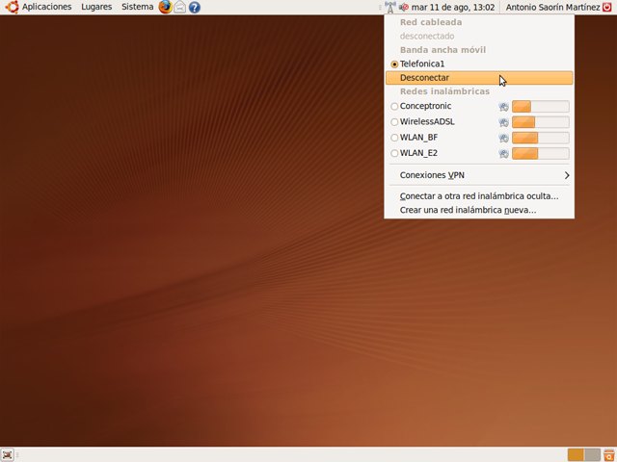Open the blue Help question mark icon

point(195,7)
